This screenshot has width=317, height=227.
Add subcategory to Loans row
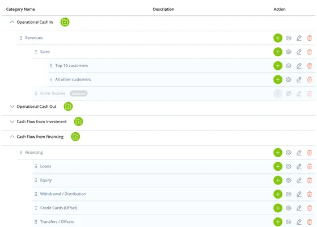pyautogui.click(x=278, y=166)
